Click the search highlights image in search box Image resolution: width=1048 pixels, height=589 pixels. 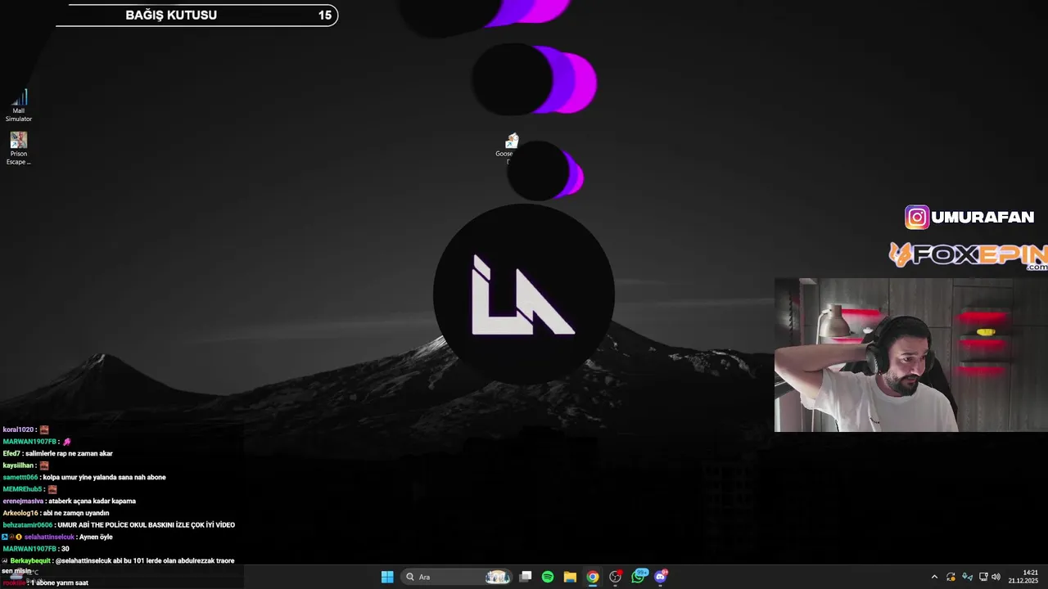[x=497, y=577]
